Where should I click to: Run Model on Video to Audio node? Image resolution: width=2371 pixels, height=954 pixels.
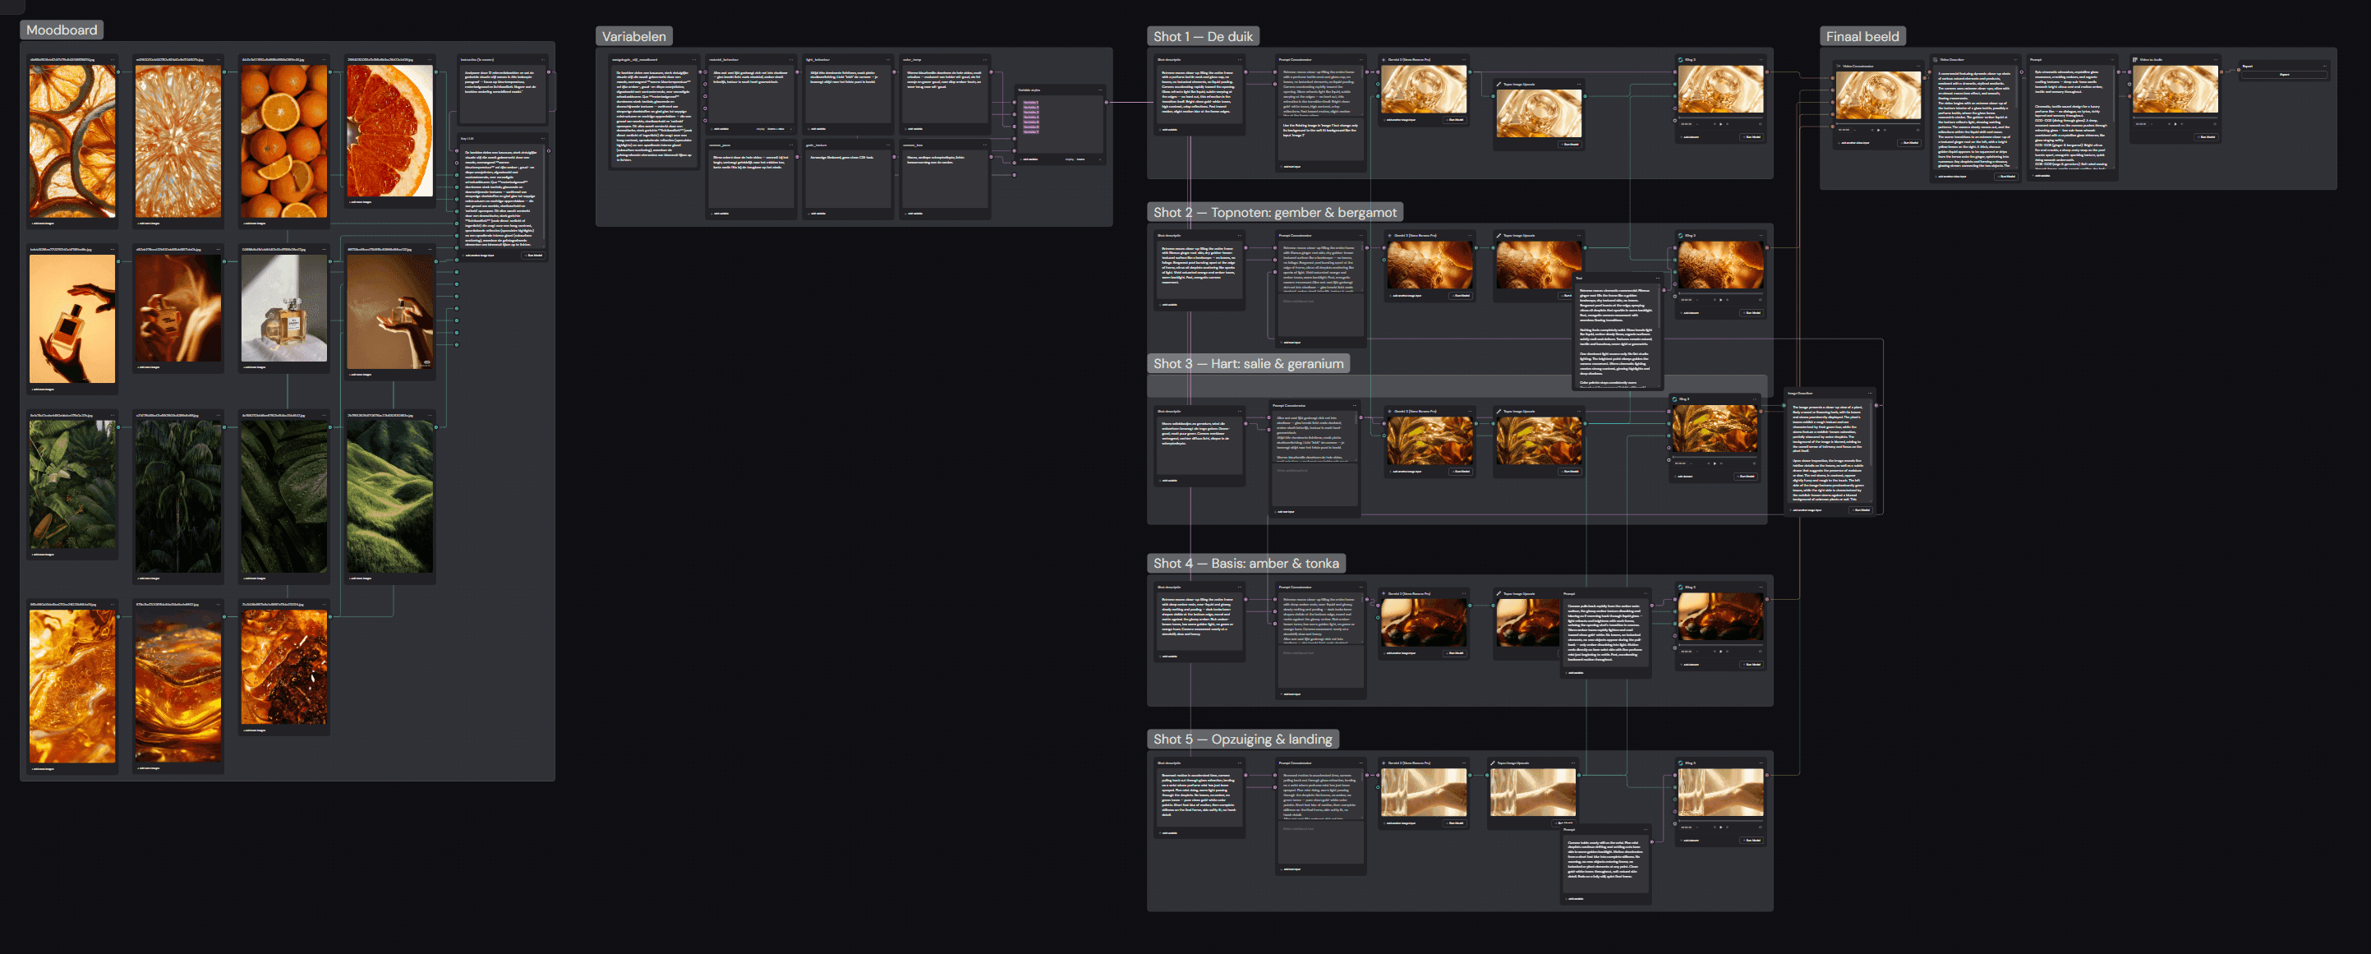click(x=2206, y=137)
